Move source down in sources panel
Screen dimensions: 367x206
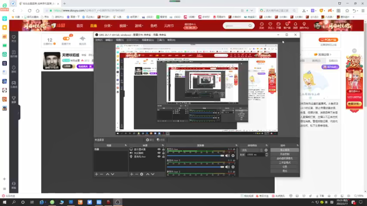click(x=153, y=174)
